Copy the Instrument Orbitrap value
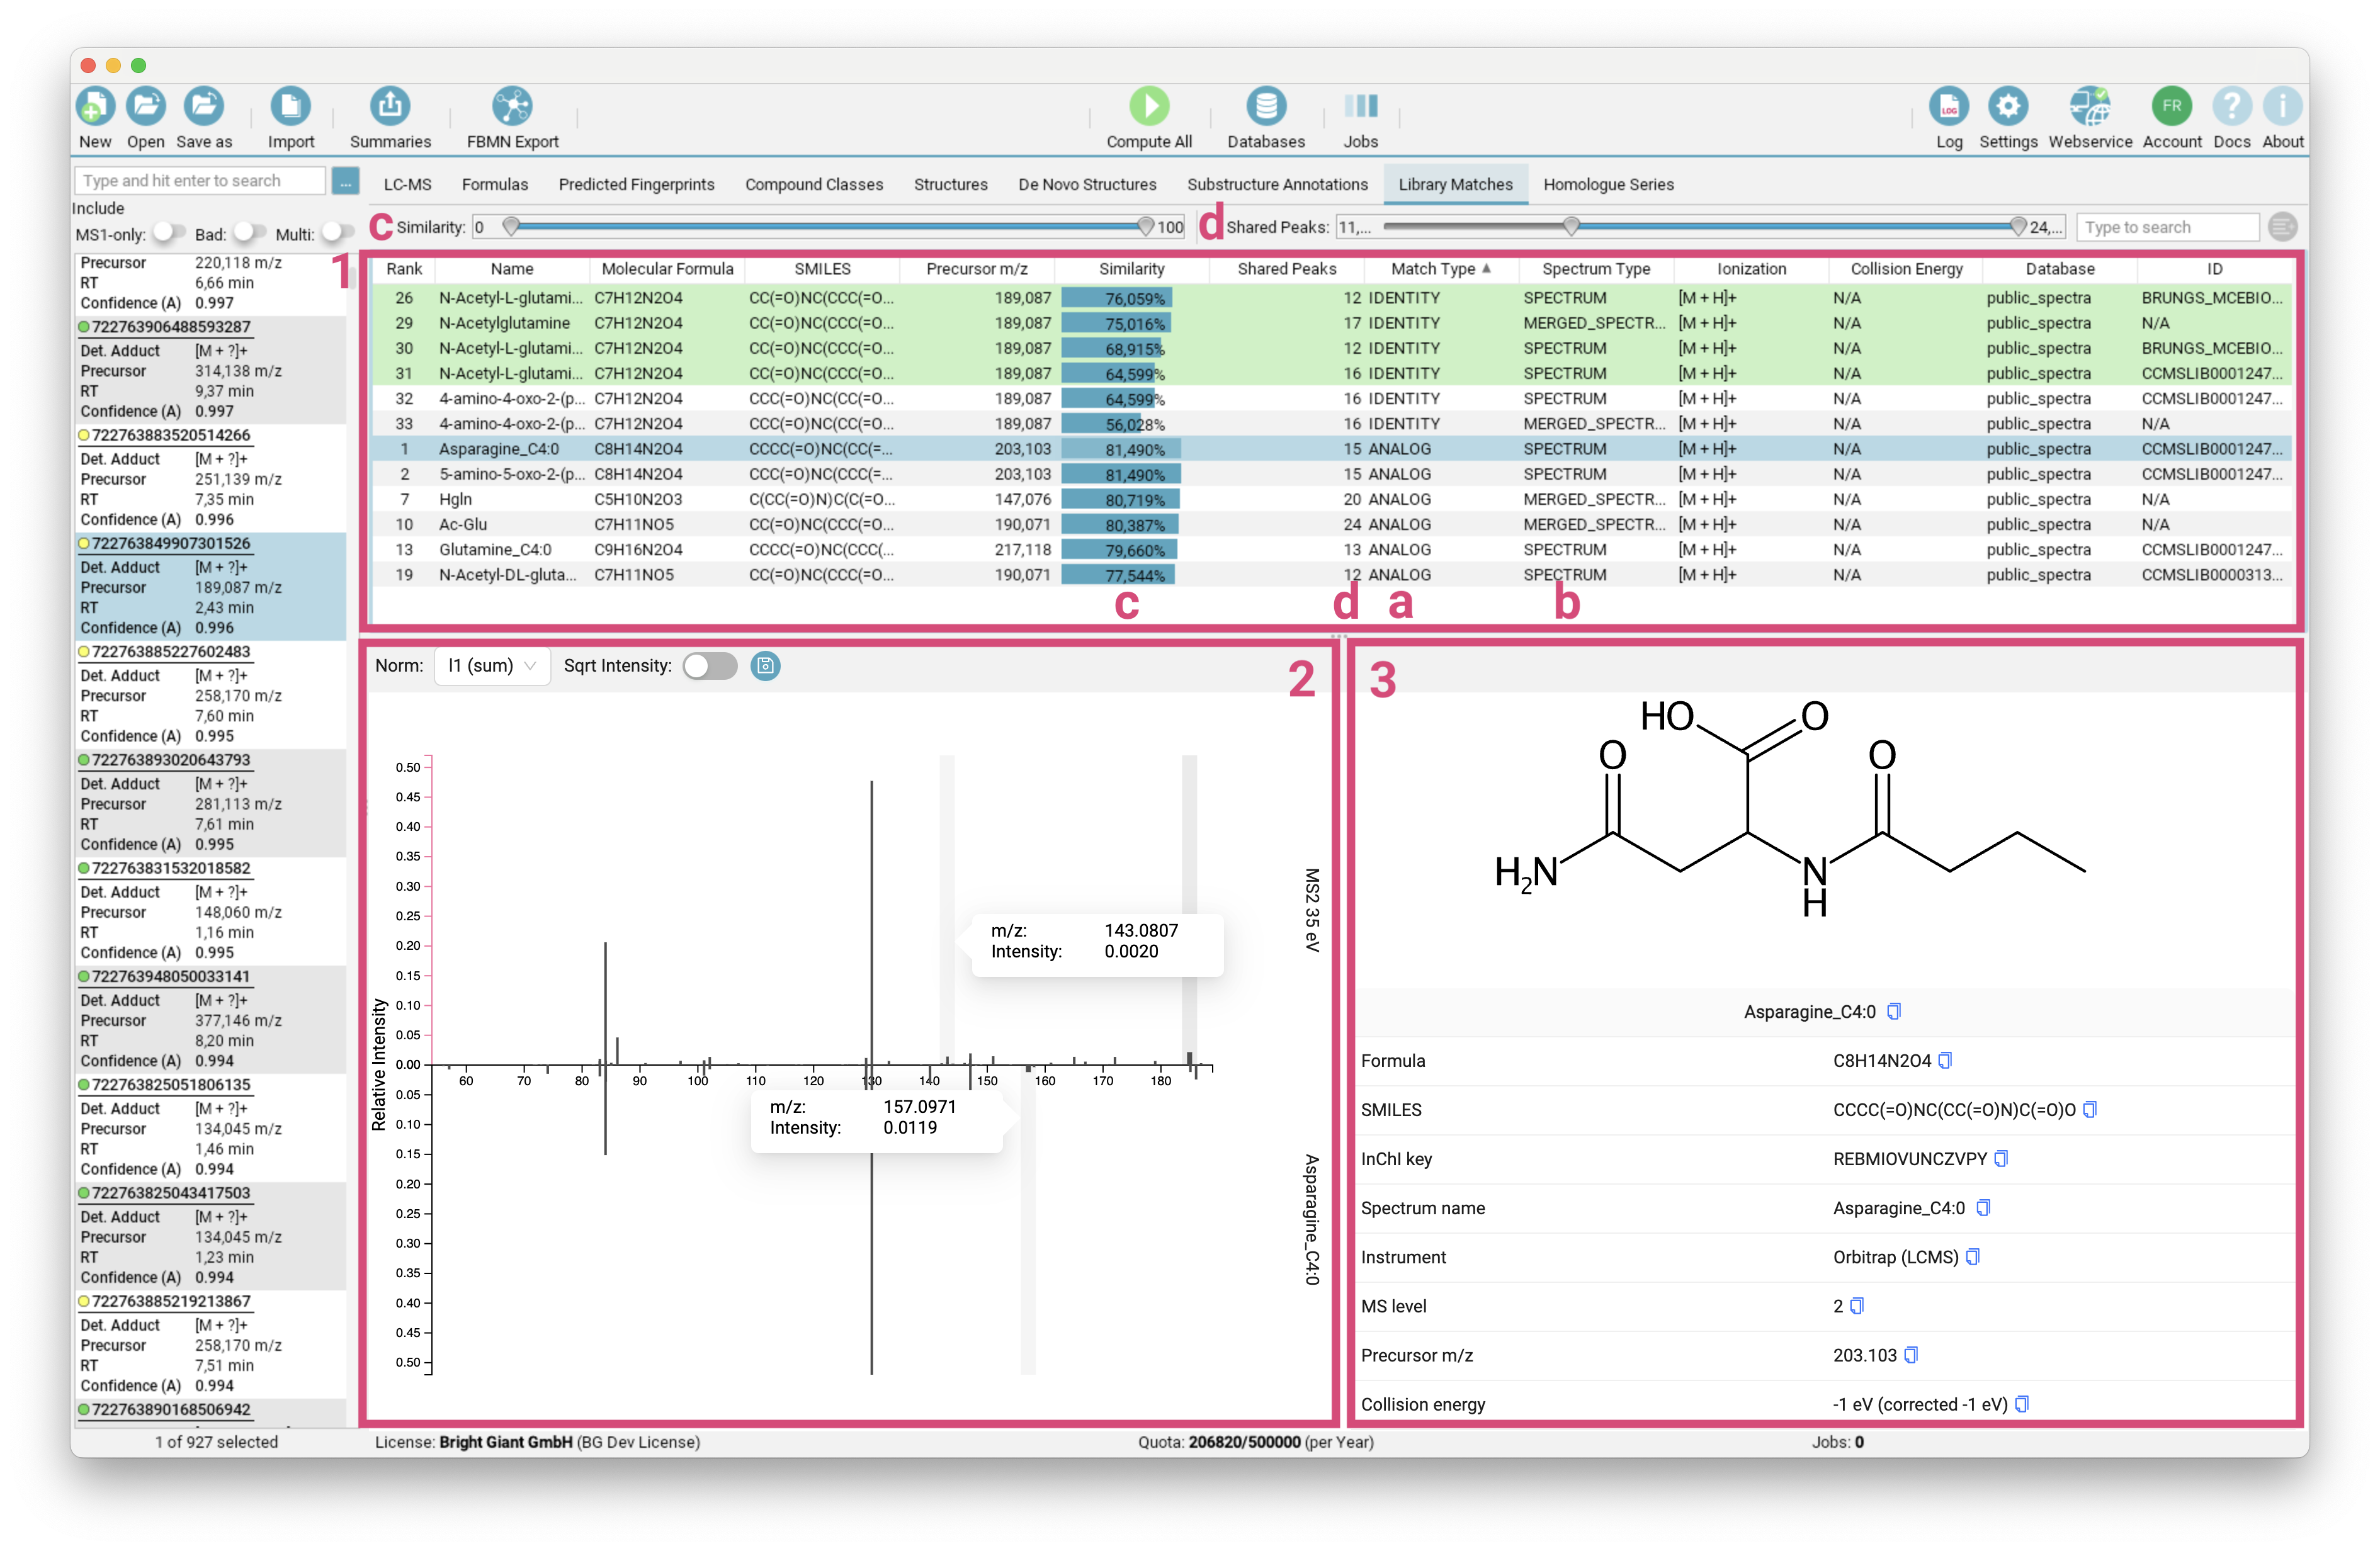The image size is (2380, 1551). click(x=1973, y=1257)
